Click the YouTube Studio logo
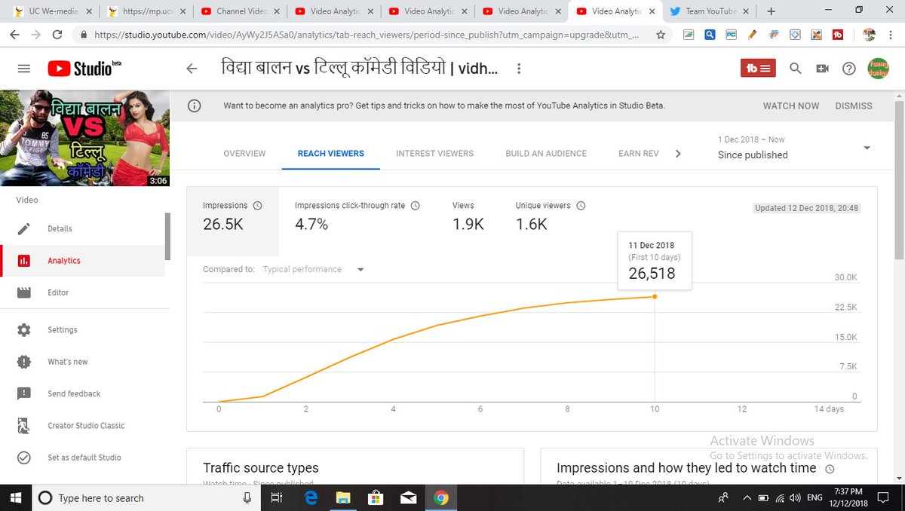Screen dimensions: 905x511 tap(84, 69)
